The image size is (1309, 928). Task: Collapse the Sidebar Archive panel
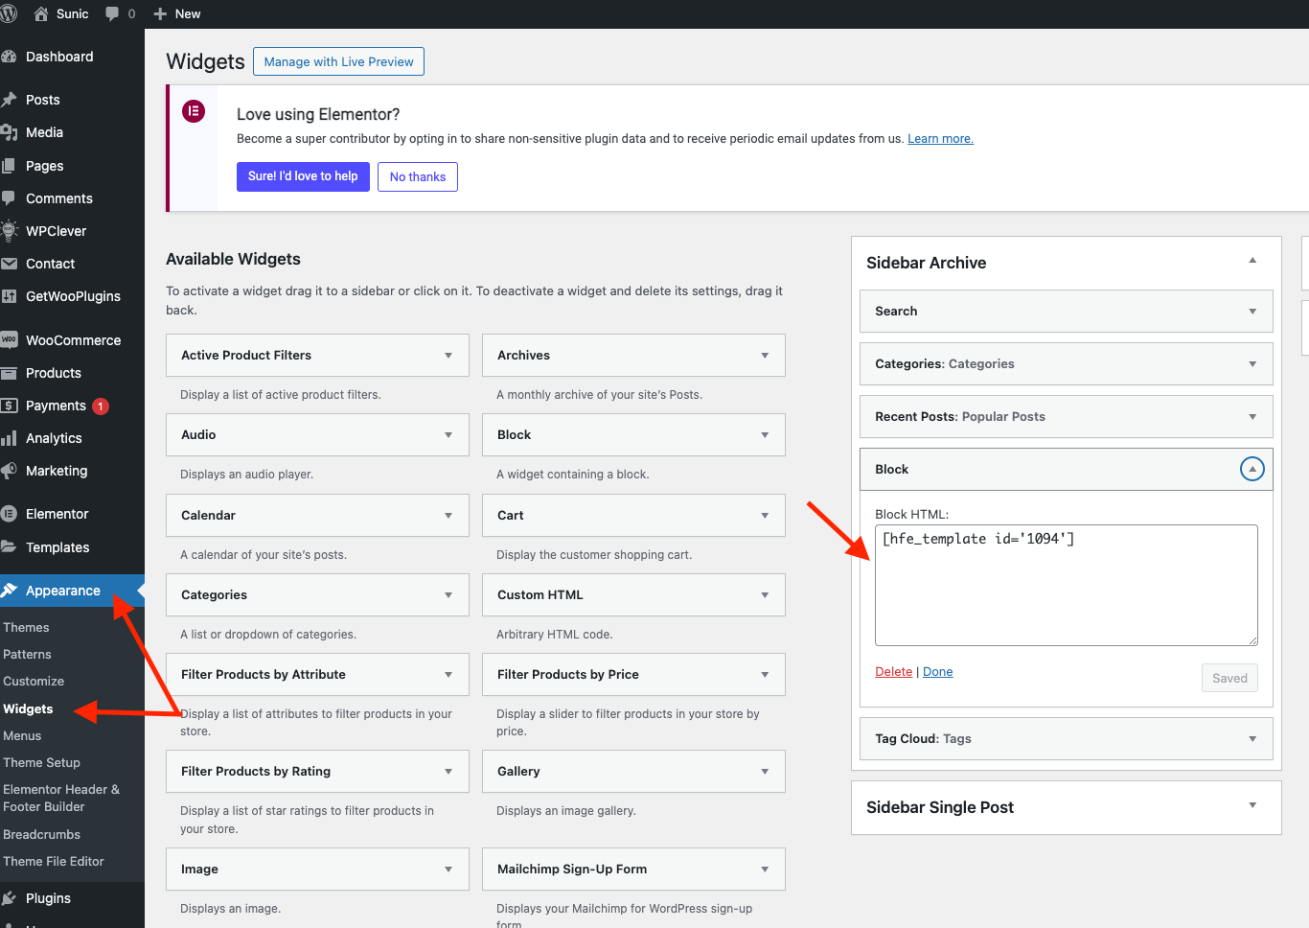pos(1252,261)
